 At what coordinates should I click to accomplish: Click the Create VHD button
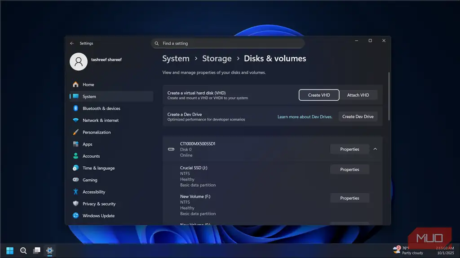coord(319,95)
